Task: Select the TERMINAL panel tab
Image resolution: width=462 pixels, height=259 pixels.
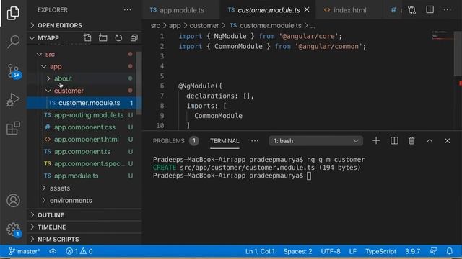Action: [225, 141]
